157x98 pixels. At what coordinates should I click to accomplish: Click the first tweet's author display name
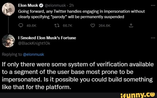click(28, 5)
